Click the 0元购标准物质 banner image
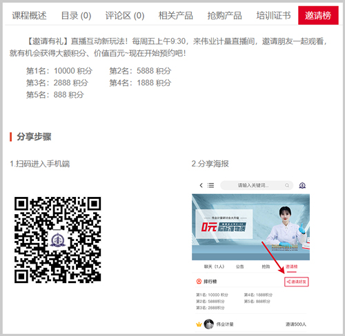The height and width of the screenshot is (336, 345). pyautogui.click(x=250, y=227)
